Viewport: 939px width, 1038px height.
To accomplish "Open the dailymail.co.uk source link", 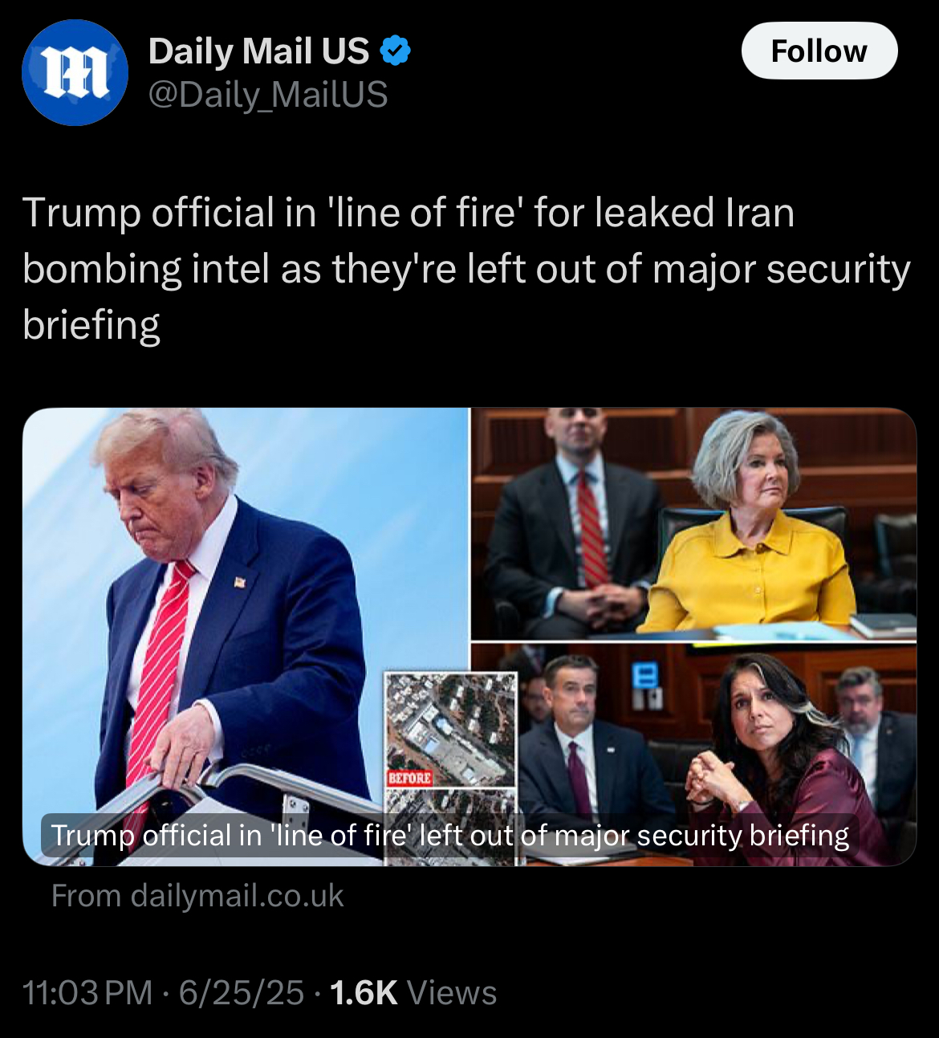I will 197,895.
